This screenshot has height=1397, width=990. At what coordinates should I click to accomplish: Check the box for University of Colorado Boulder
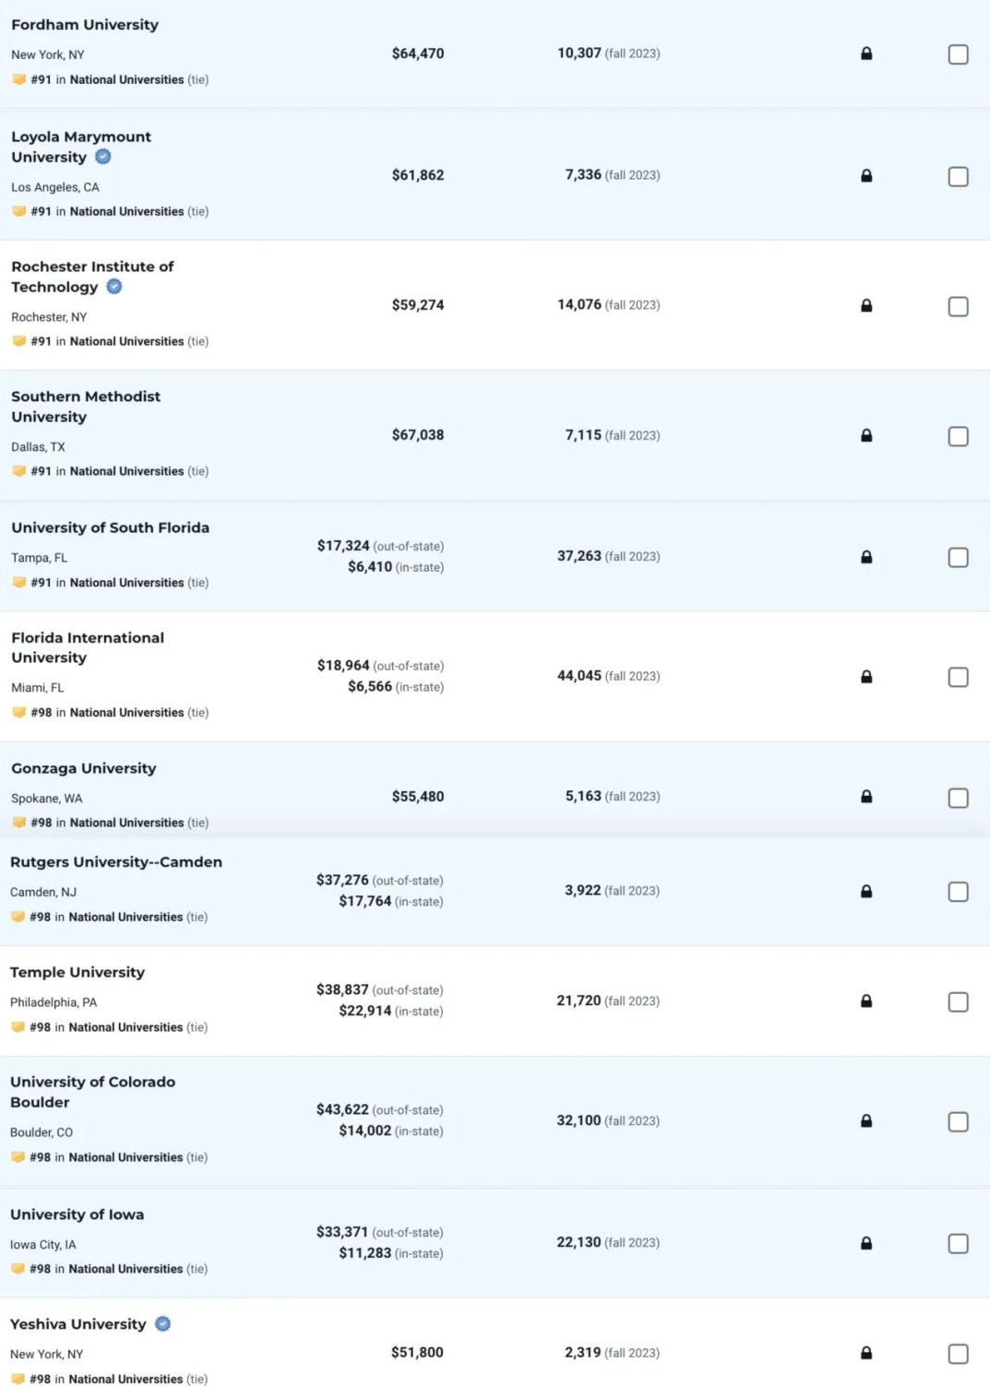959,1121
